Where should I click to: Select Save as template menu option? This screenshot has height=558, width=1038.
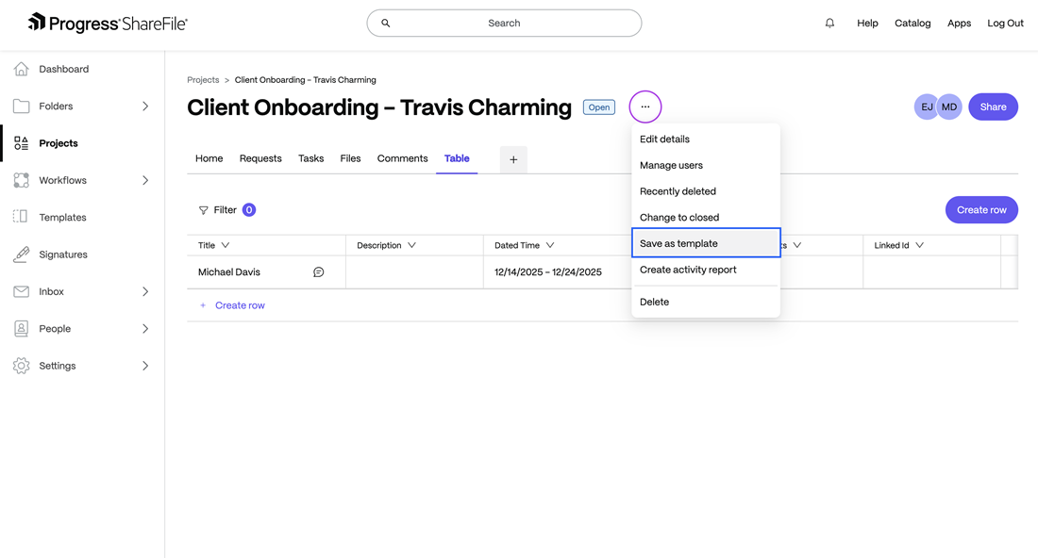[x=705, y=243]
